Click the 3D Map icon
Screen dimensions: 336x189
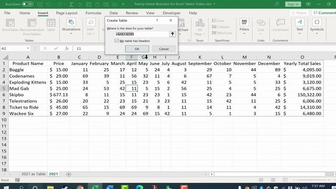click(199, 27)
